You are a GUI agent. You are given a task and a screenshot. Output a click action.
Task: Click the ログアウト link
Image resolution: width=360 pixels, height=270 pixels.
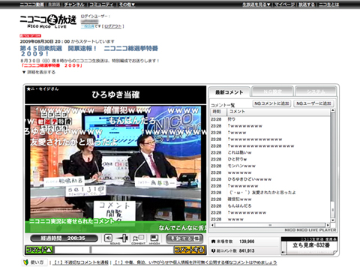tap(113, 26)
